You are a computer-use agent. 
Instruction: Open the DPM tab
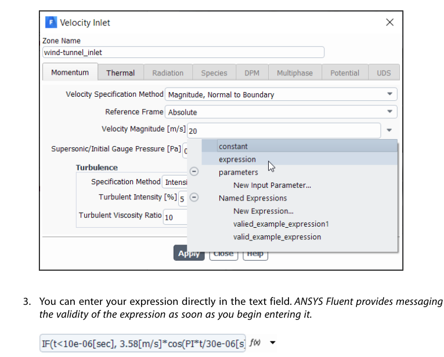[x=252, y=73]
